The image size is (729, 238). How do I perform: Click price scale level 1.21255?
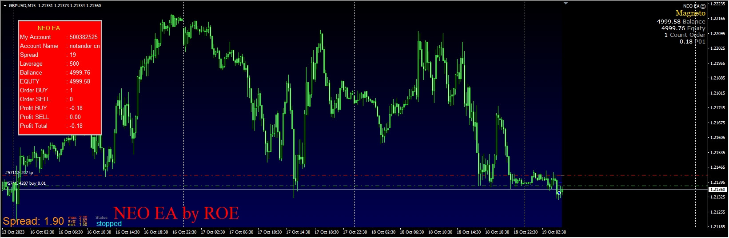click(718, 212)
